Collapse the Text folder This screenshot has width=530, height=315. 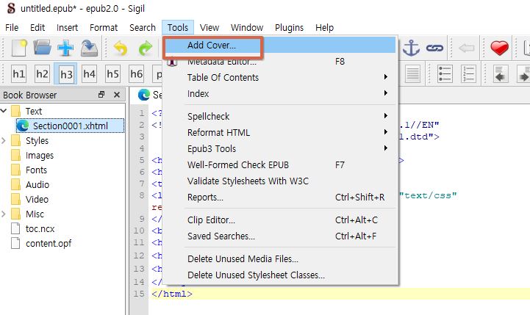tap(4, 110)
